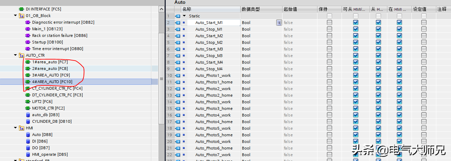Toggle 在 HMI visible checkbox for Auto_Photo5_home
451x161 pixels.
399,135
